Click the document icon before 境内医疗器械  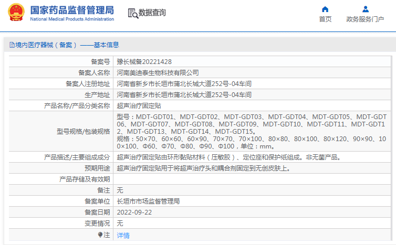[x=12, y=45]
